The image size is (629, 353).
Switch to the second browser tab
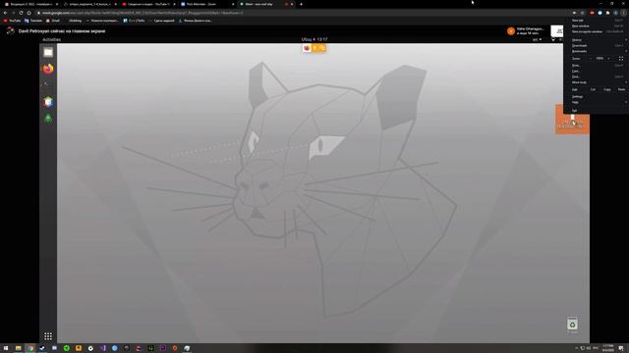[89, 4]
